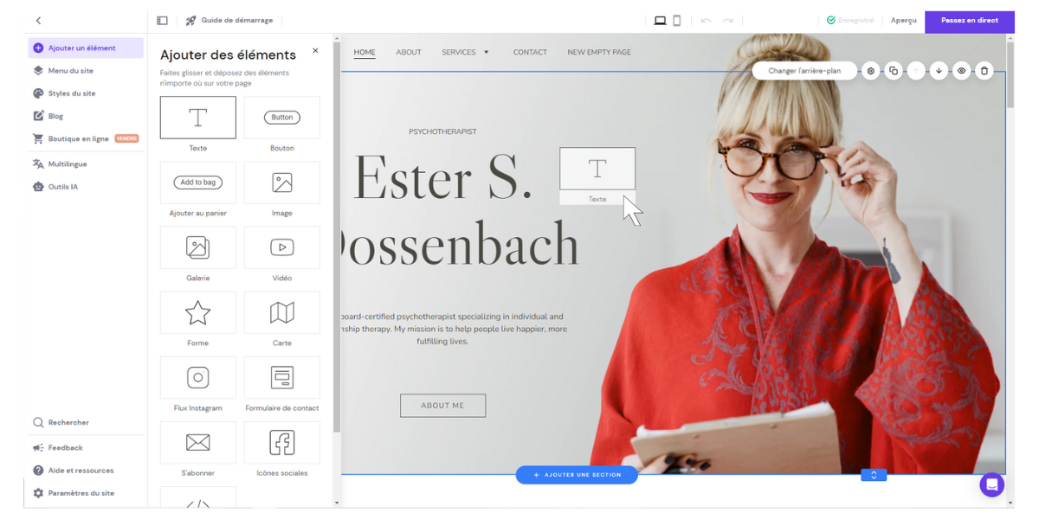
Task: Undo the last action
Action: [706, 21]
